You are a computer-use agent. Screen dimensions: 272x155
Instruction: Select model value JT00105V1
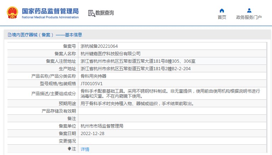pyautogui.click(x=91, y=84)
